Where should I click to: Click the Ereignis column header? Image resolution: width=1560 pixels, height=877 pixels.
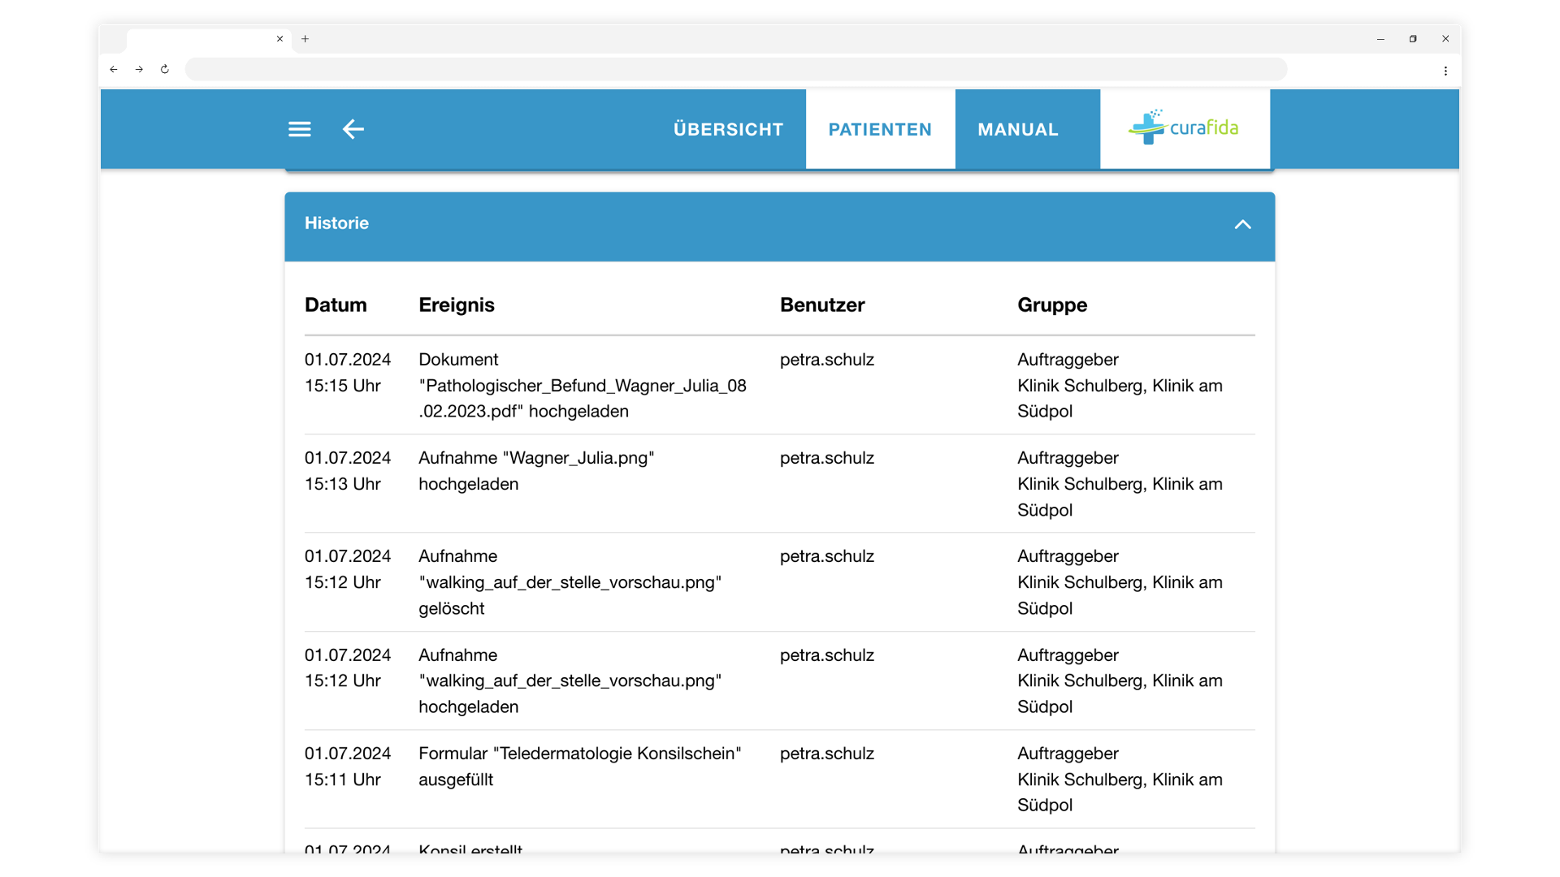click(x=457, y=305)
